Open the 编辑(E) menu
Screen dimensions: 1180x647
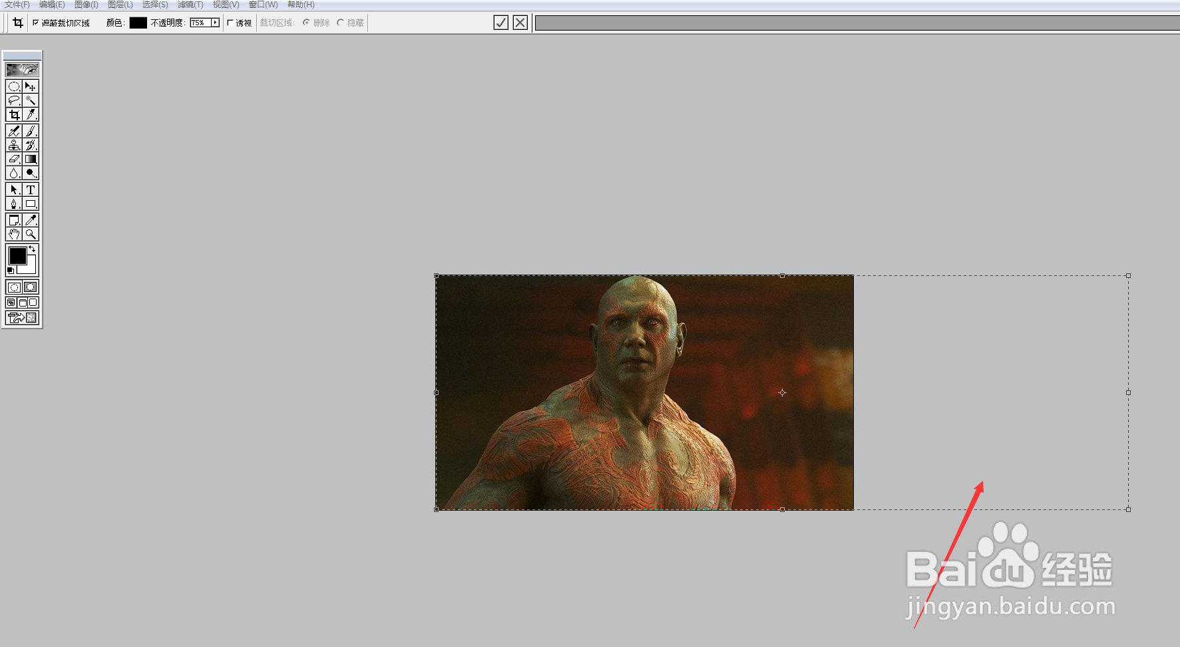point(52,5)
